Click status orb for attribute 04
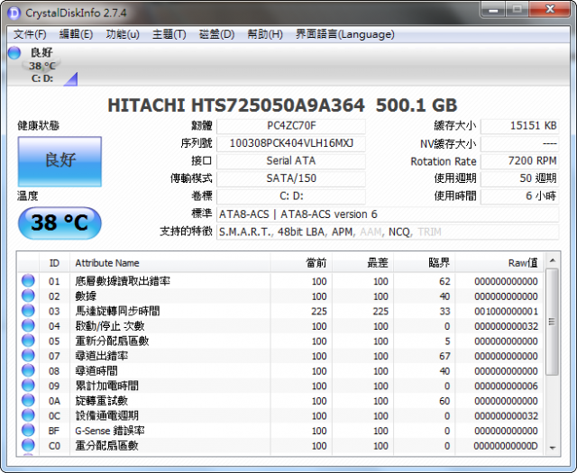577x473 pixels. (28, 325)
